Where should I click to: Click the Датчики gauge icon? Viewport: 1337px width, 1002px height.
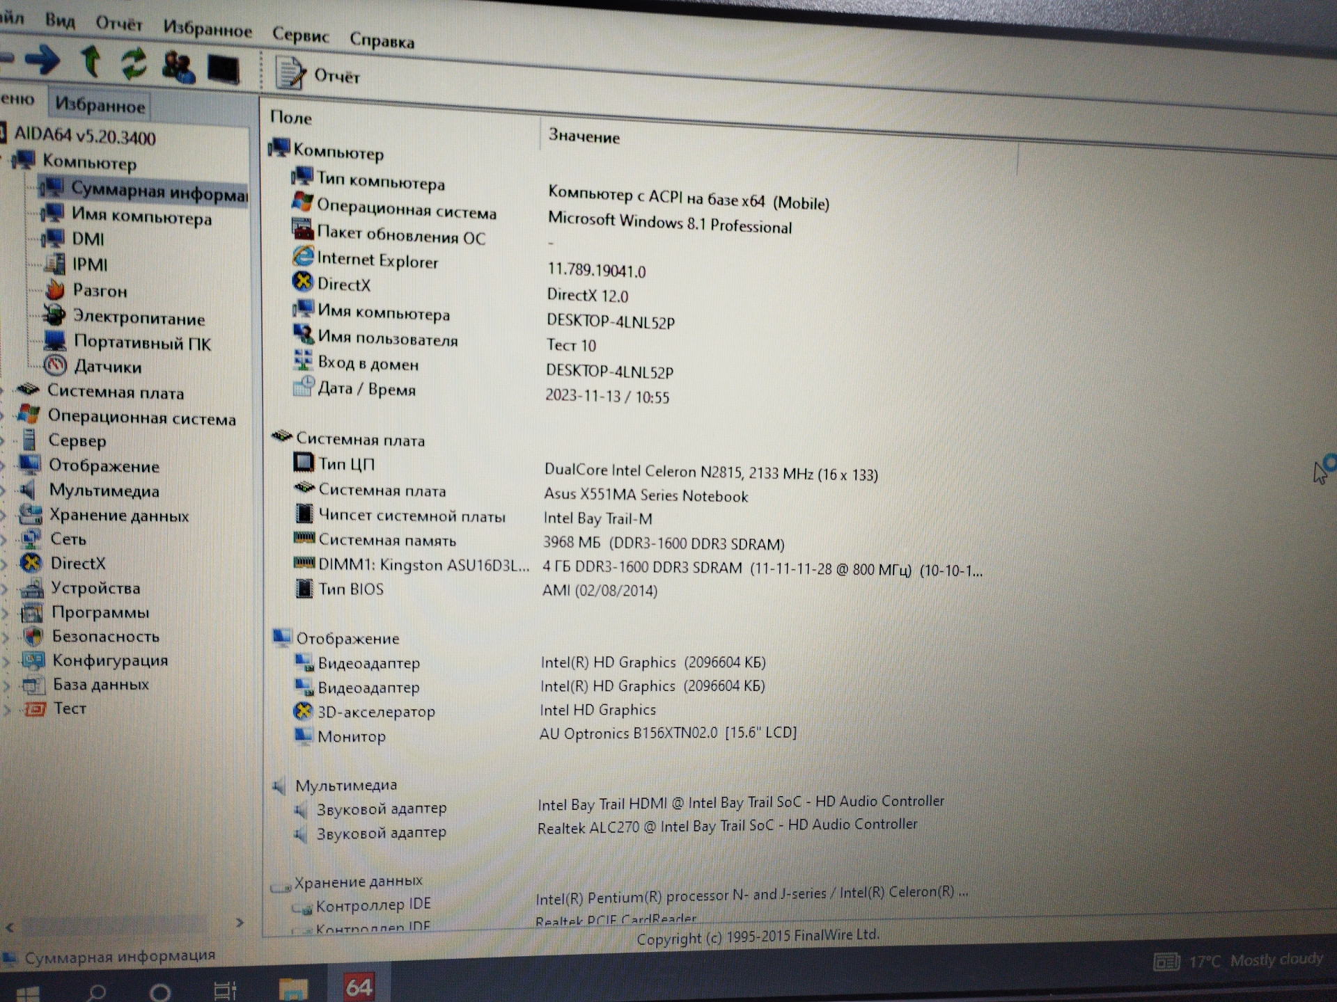(55, 365)
